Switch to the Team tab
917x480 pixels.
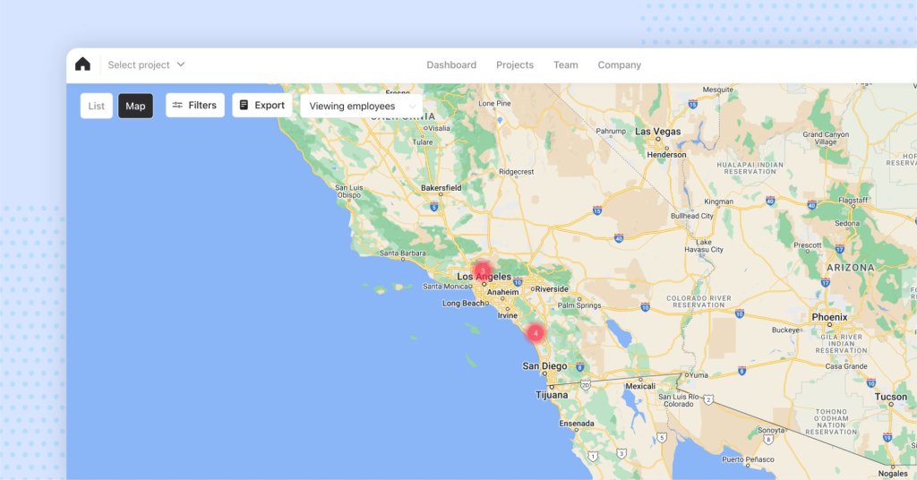pyautogui.click(x=566, y=64)
